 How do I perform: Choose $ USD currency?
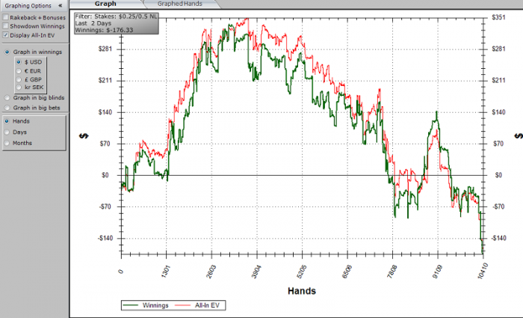click(19, 62)
